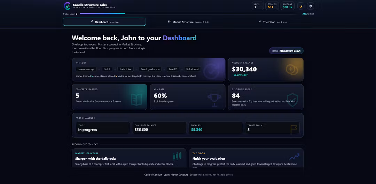Click the candlestick icon in daily quiz card
This screenshot has width=376, height=184.
[x=177, y=156]
